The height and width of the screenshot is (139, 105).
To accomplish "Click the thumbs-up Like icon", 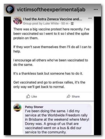I will pyautogui.click(x=28, y=96).
